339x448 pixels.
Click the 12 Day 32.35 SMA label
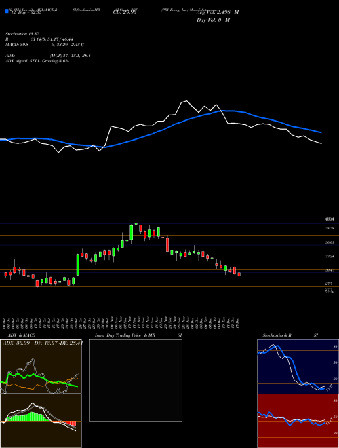coord(25,12)
